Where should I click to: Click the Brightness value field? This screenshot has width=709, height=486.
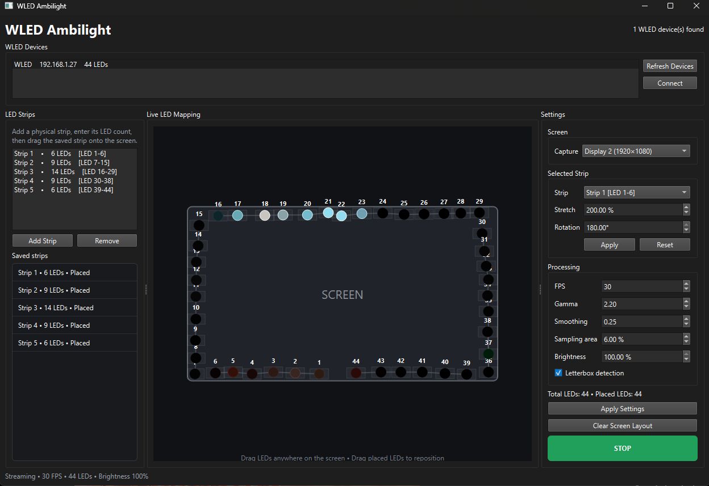click(641, 357)
